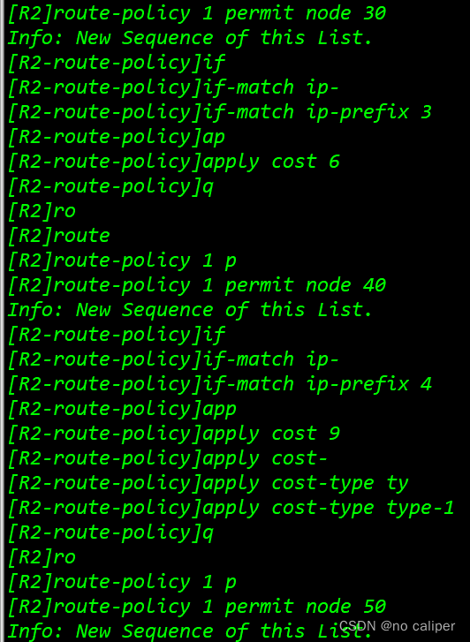Click the 'if-match ip-prefix 3' command line

pyautogui.click(x=219, y=113)
